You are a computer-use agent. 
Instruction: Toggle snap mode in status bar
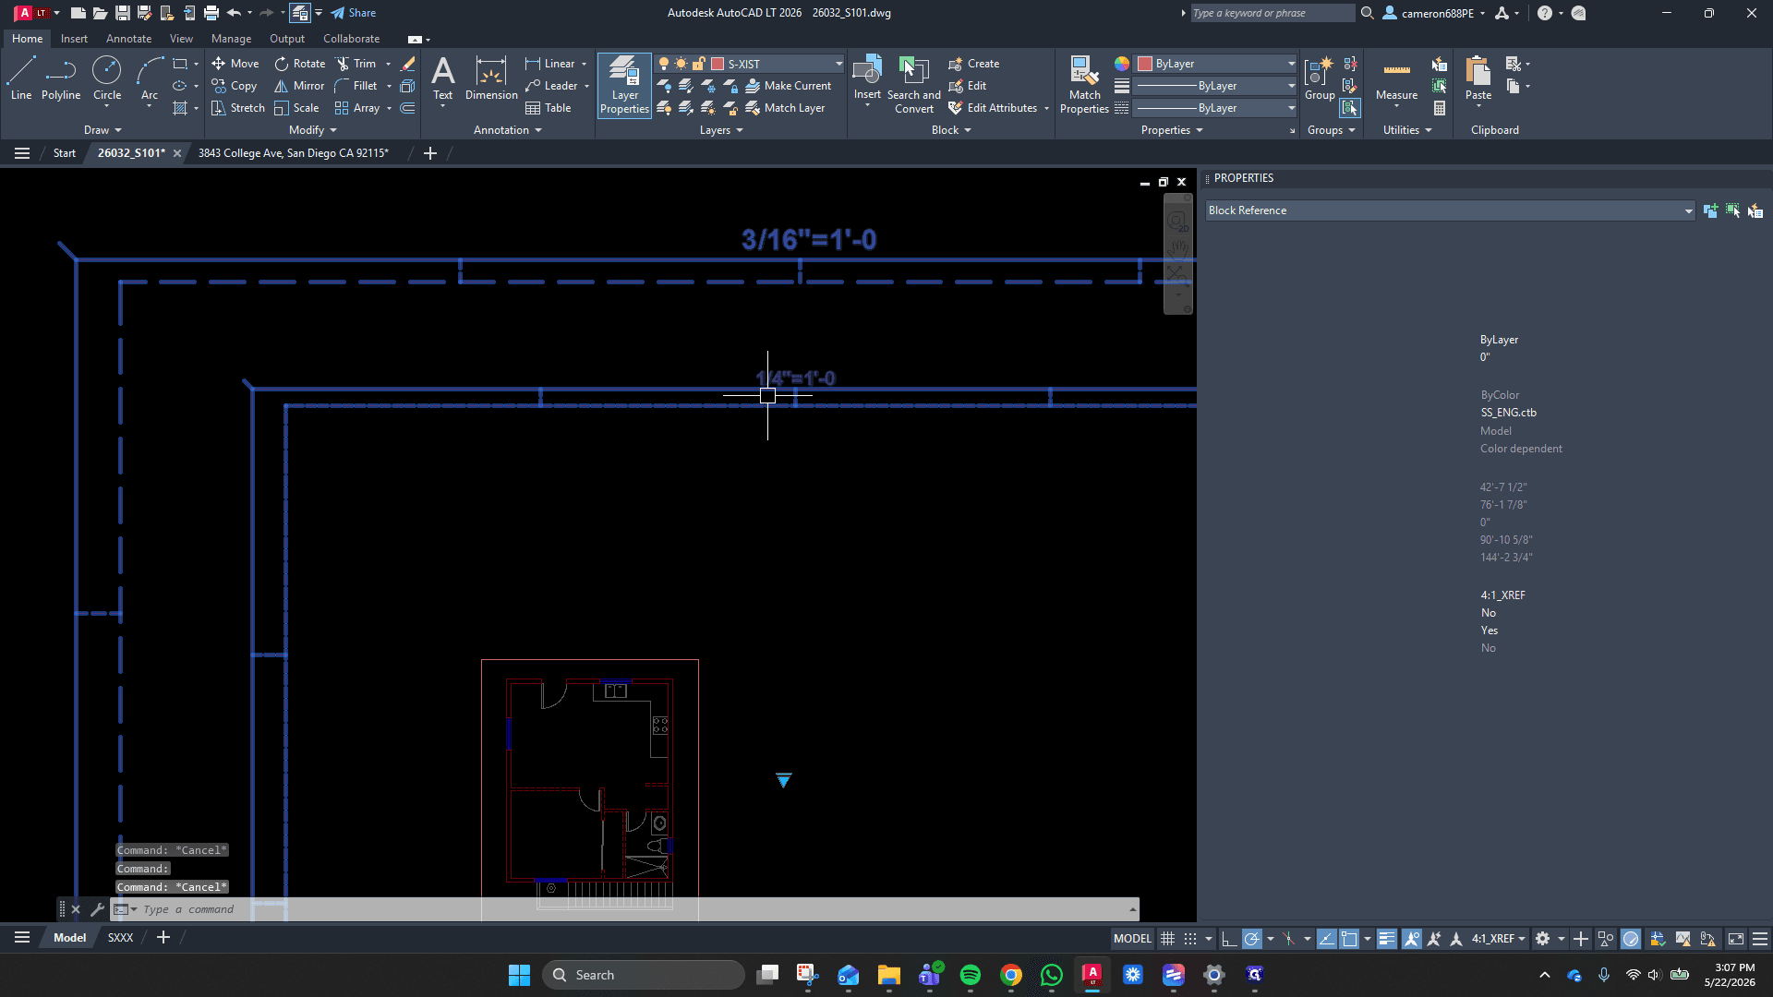pyautogui.click(x=1190, y=939)
